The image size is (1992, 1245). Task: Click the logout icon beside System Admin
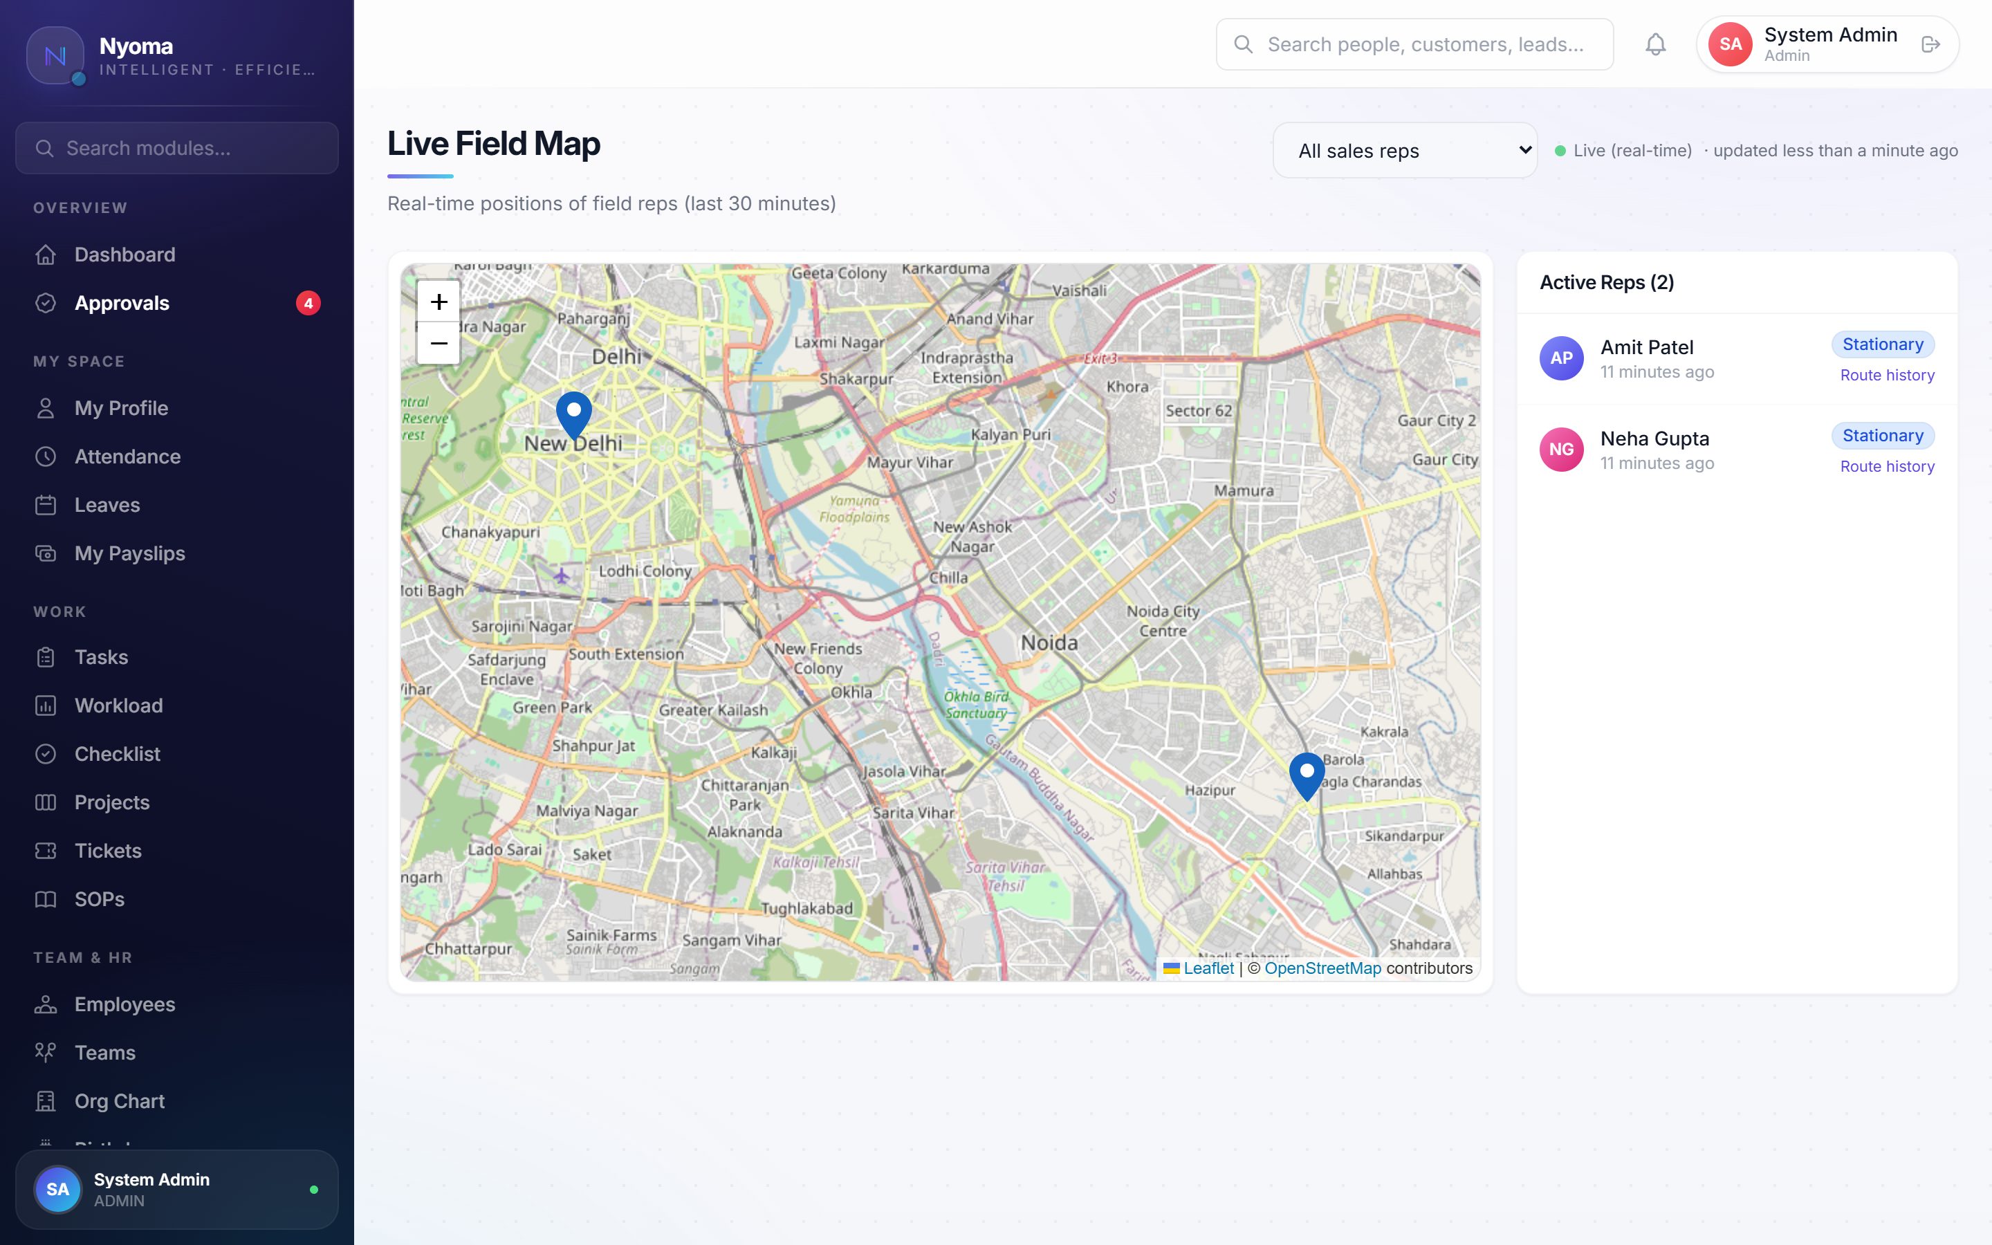[x=1930, y=44]
